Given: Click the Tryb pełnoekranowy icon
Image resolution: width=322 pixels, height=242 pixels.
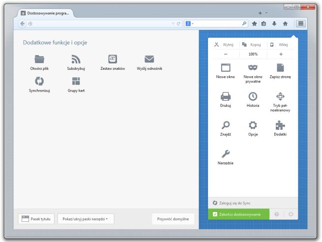Looking at the screenshot, I should pos(280,96).
